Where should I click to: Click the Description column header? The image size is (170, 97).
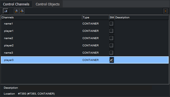point(142,18)
